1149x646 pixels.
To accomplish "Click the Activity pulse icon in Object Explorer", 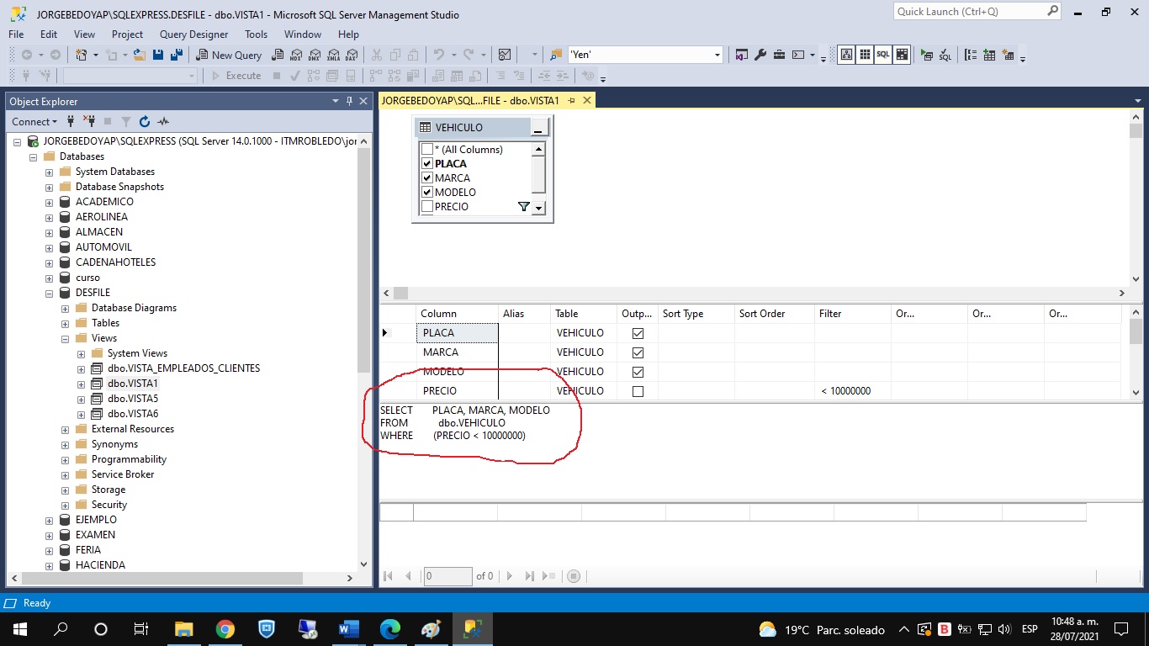I will pyautogui.click(x=163, y=122).
